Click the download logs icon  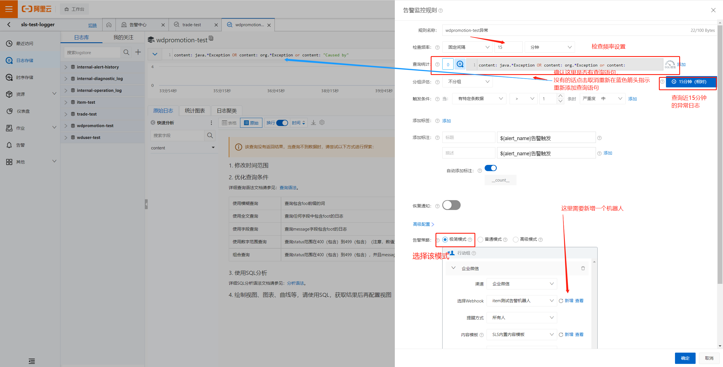pyautogui.click(x=313, y=123)
